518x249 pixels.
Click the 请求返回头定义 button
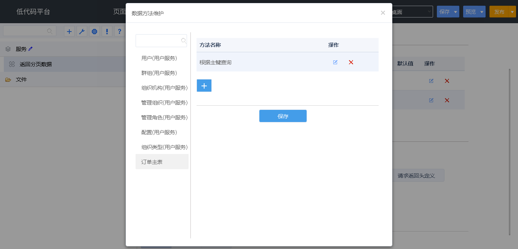(416, 176)
